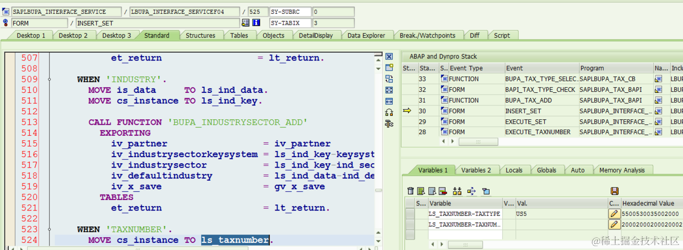Image resolution: width=683 pixels, height=250 pixels.
Task: Click the folder-like icon in the variables toolbar
Action: point(486,191)
